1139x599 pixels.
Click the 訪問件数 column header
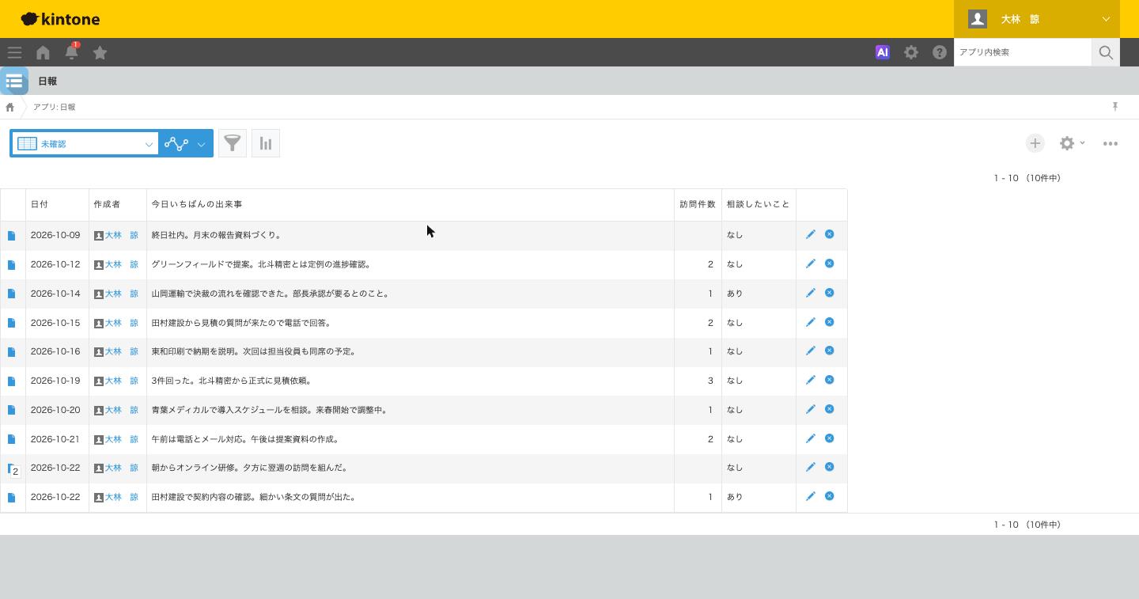click(x=698, y=204)
